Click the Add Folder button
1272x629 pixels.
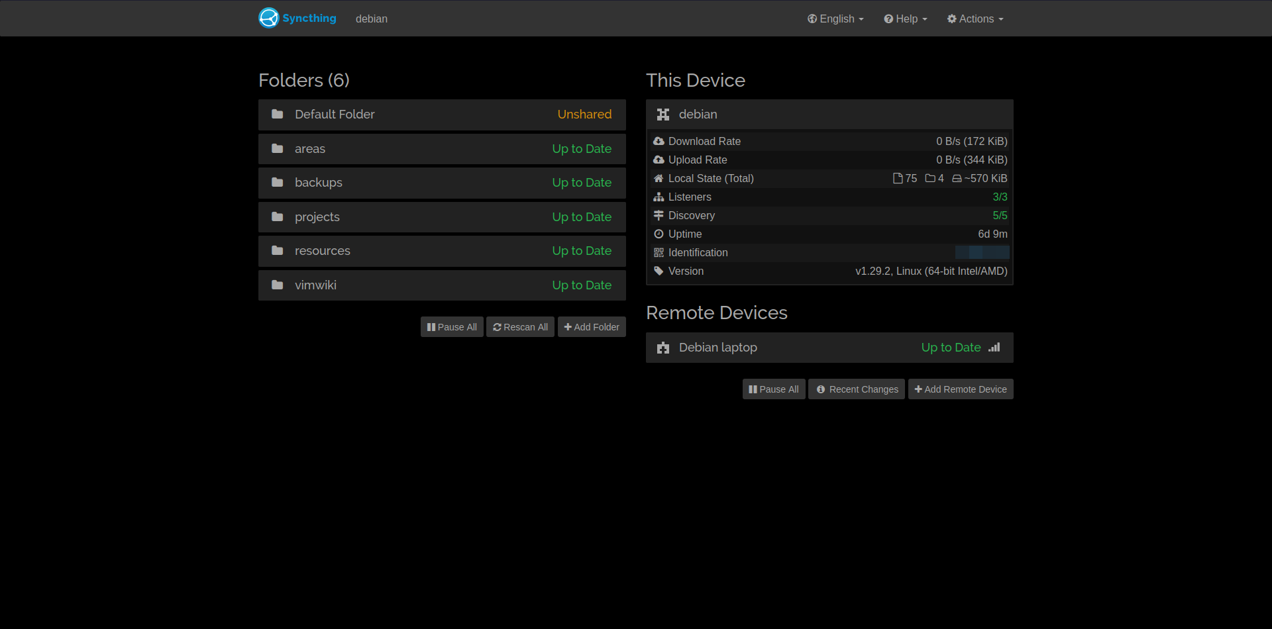(592, 327)
